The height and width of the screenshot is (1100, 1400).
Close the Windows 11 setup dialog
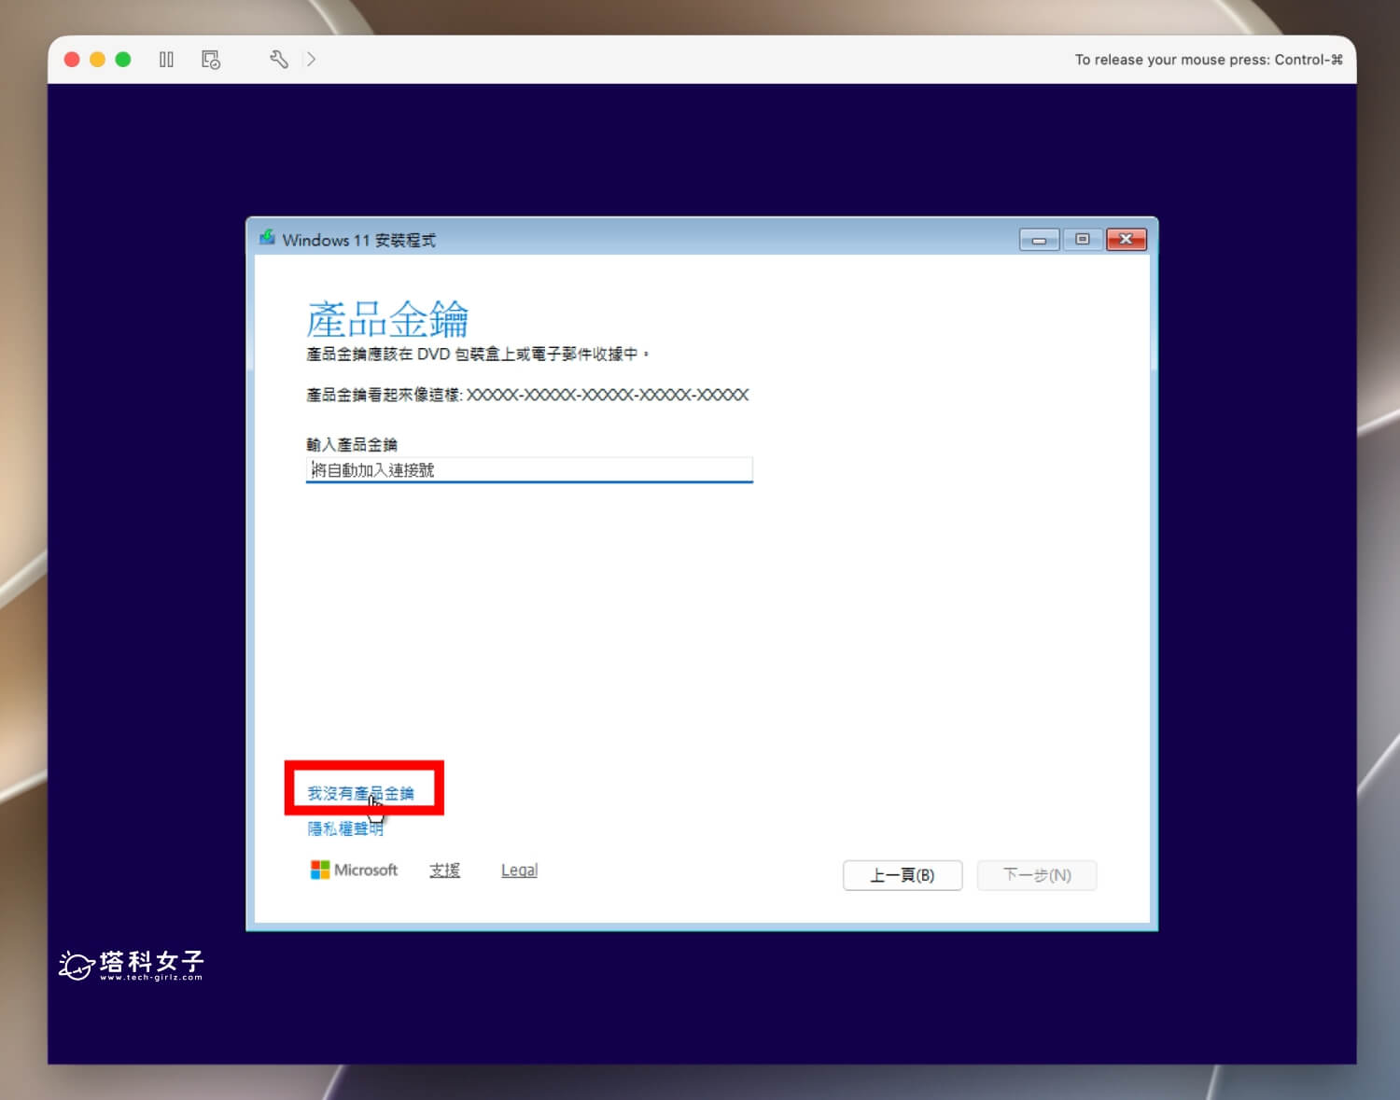click(x=1127, y=240)
